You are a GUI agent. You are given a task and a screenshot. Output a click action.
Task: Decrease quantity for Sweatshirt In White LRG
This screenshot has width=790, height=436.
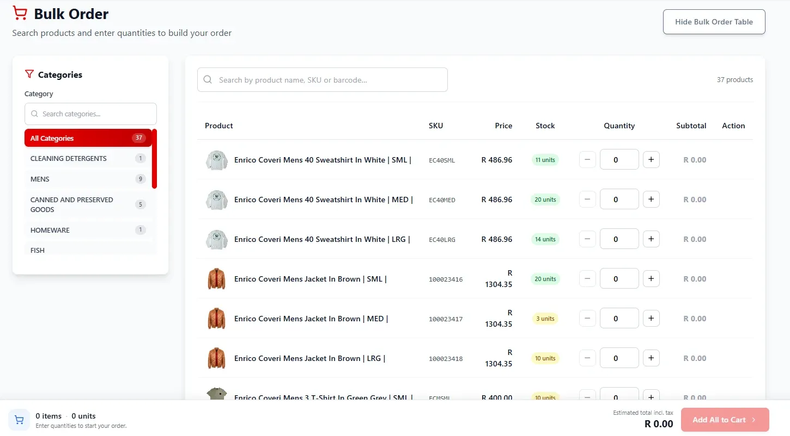tap(587, 239)
